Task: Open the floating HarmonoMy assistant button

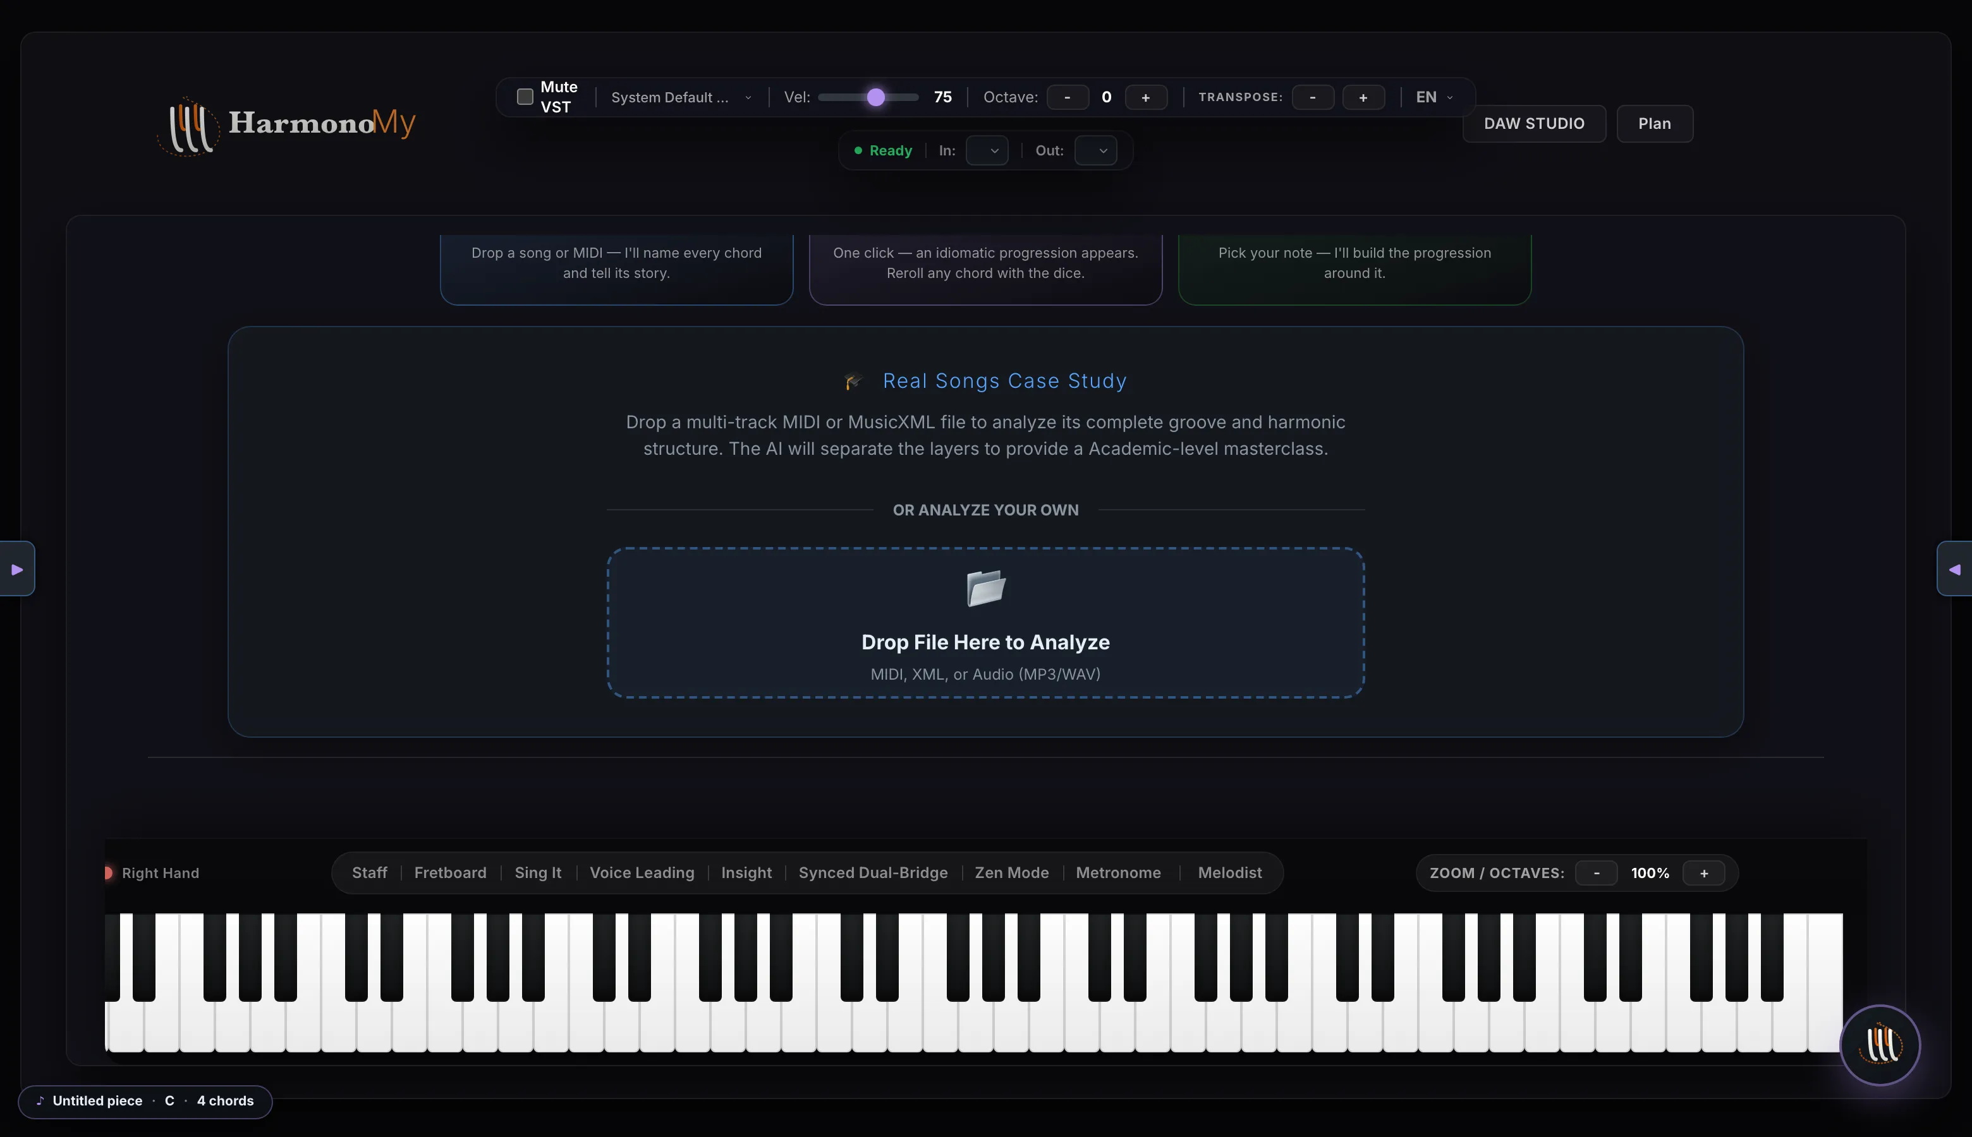Action: tap(1880, 1045)
